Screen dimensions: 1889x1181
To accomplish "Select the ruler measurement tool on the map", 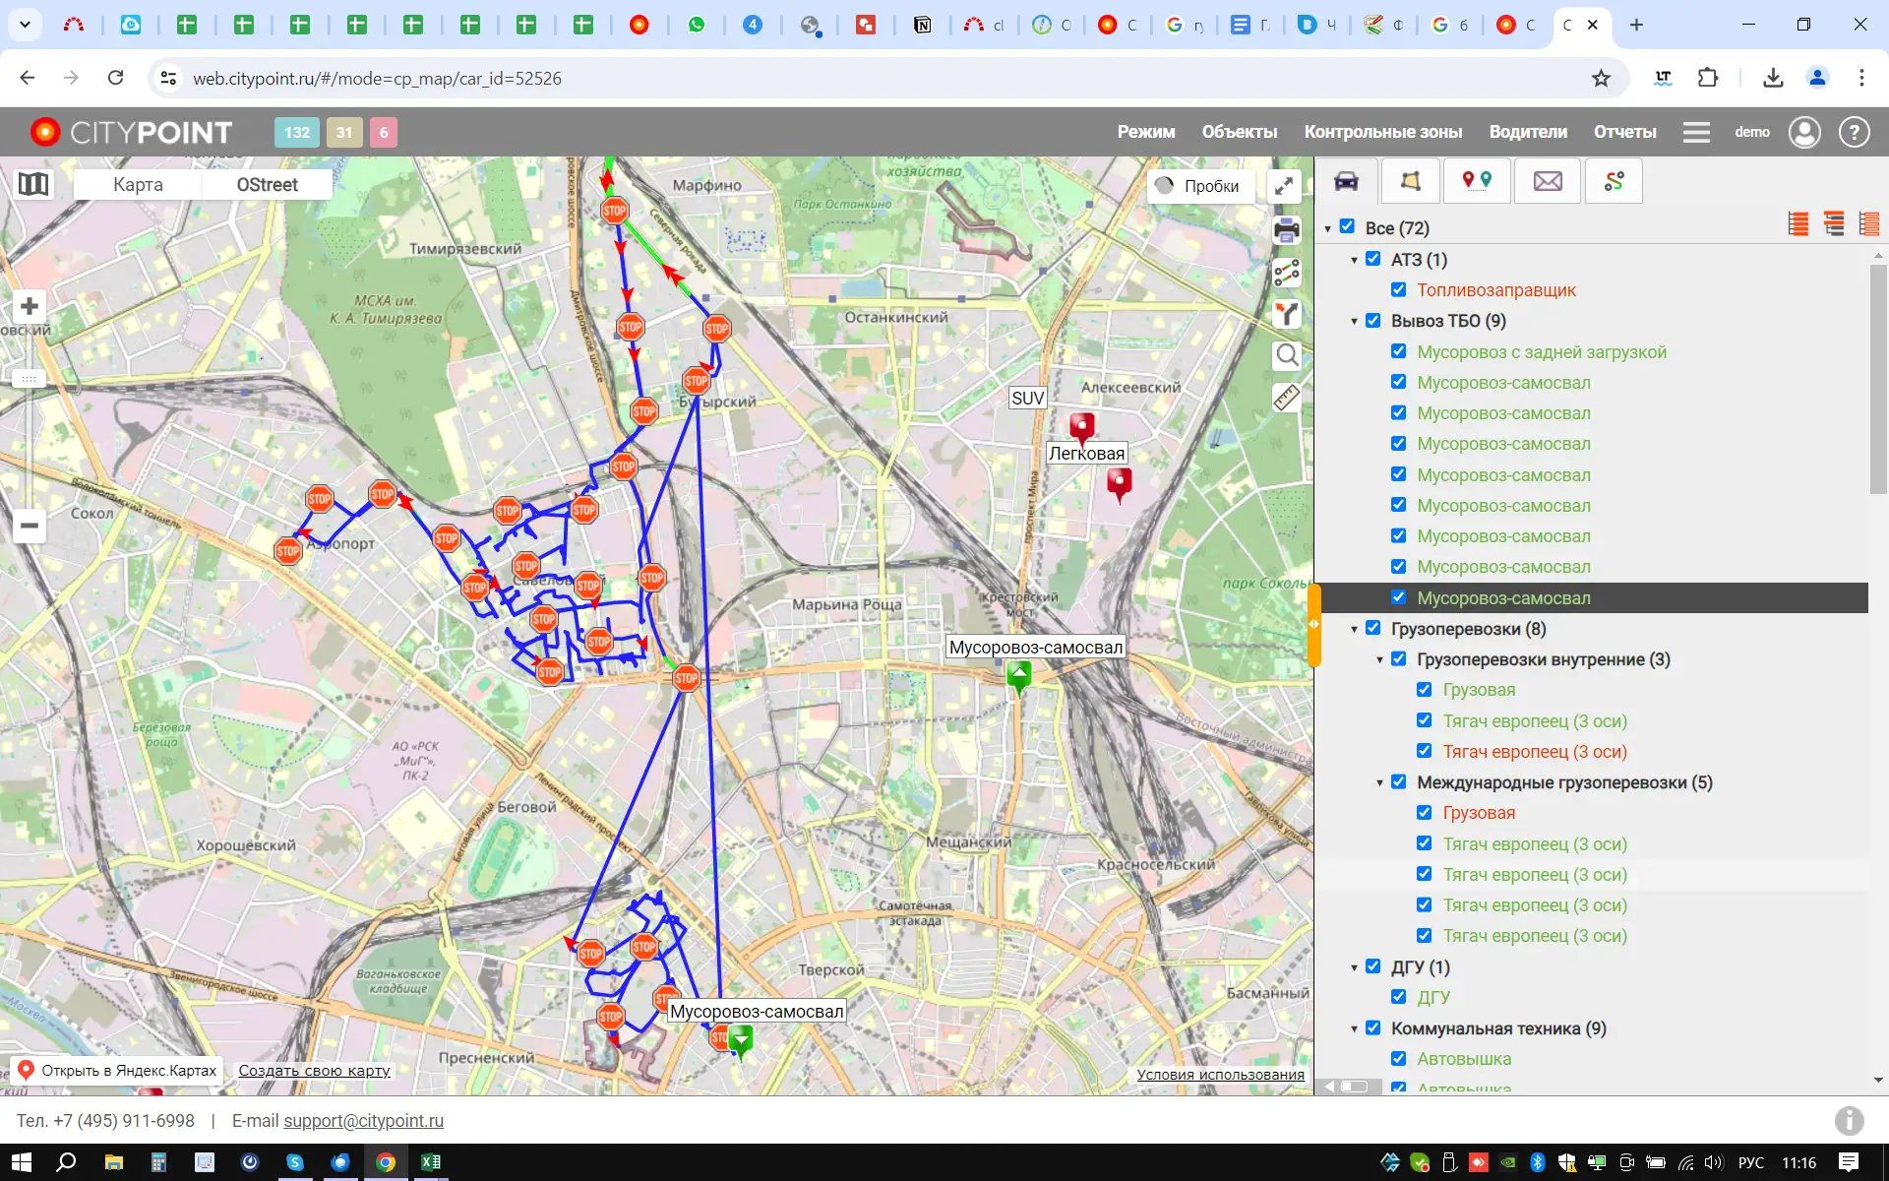I will pyautogui.click(x=1285, y=398).
